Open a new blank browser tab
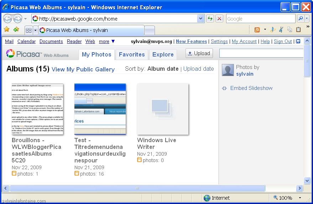 tap(150, 31)
